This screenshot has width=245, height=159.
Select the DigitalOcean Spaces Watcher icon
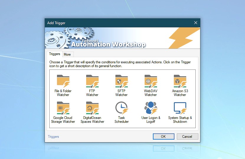[92, 108]
